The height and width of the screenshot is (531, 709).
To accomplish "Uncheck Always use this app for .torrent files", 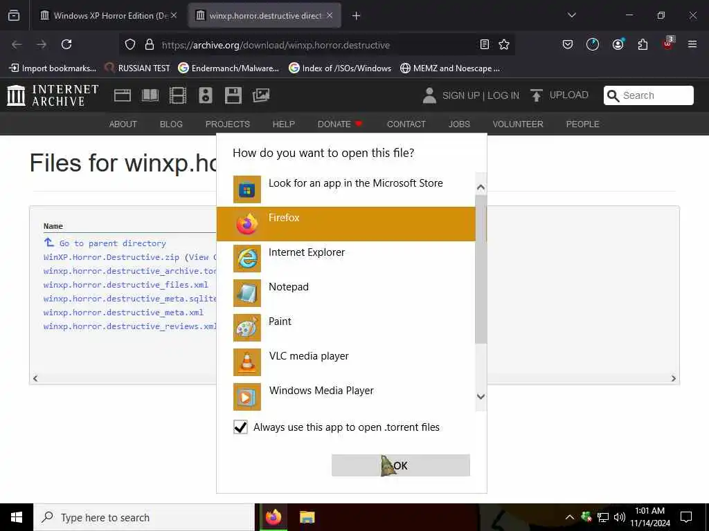I will (x=240, y=427).
